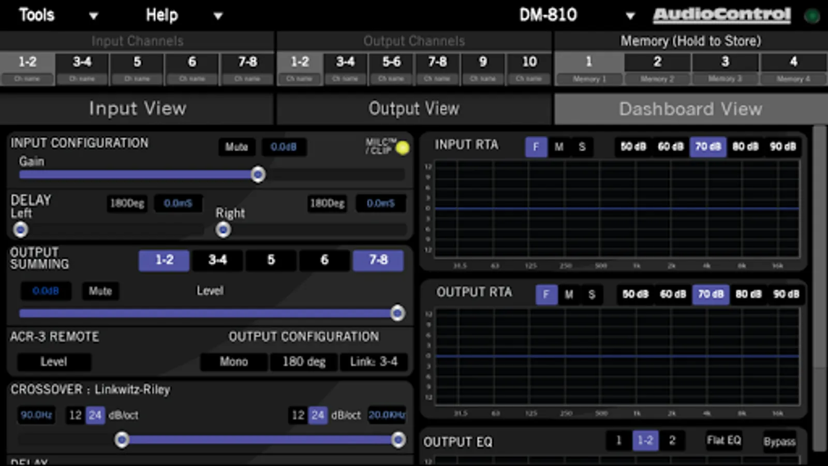Select Input Channels 1-2
This screenshot has height=466, width=828.
27,68
